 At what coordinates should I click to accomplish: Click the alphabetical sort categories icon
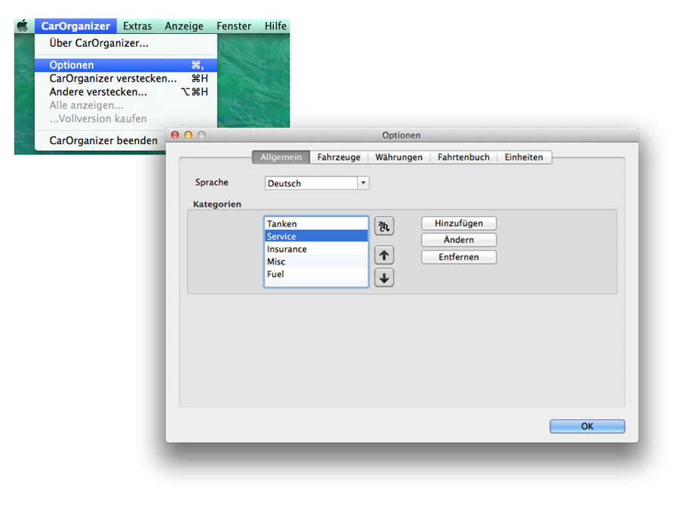click(x=384, y=226)
